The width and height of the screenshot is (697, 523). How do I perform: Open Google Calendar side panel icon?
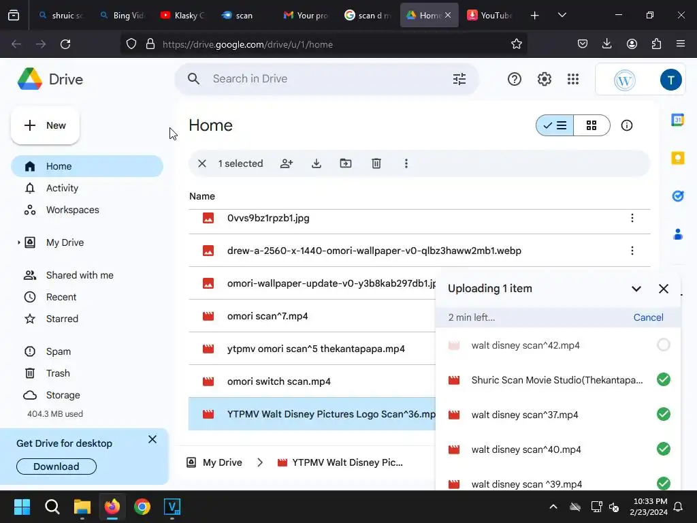(x=677, y=120)
